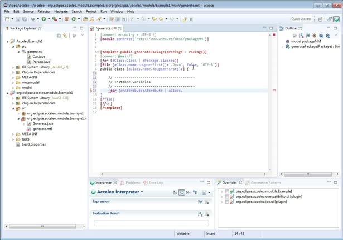This screenshot has height=240, width=343.
Task: Click the Outline horizontal scrollbar
Action: point(307,174)
